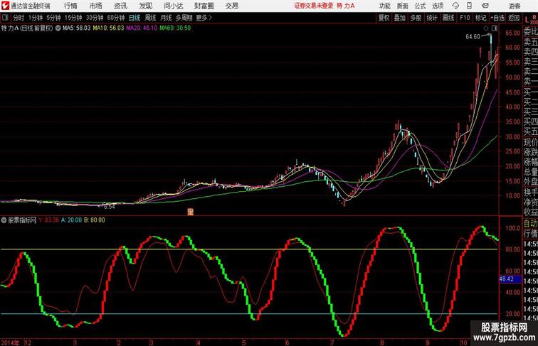Select the 多周期 multi-period tab

click(x=184, y=18)
